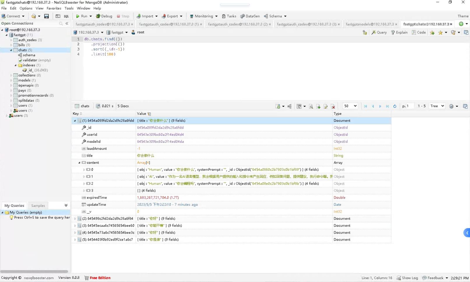Click the export-to-Excel icon in result toolbar

pos(278,106)
